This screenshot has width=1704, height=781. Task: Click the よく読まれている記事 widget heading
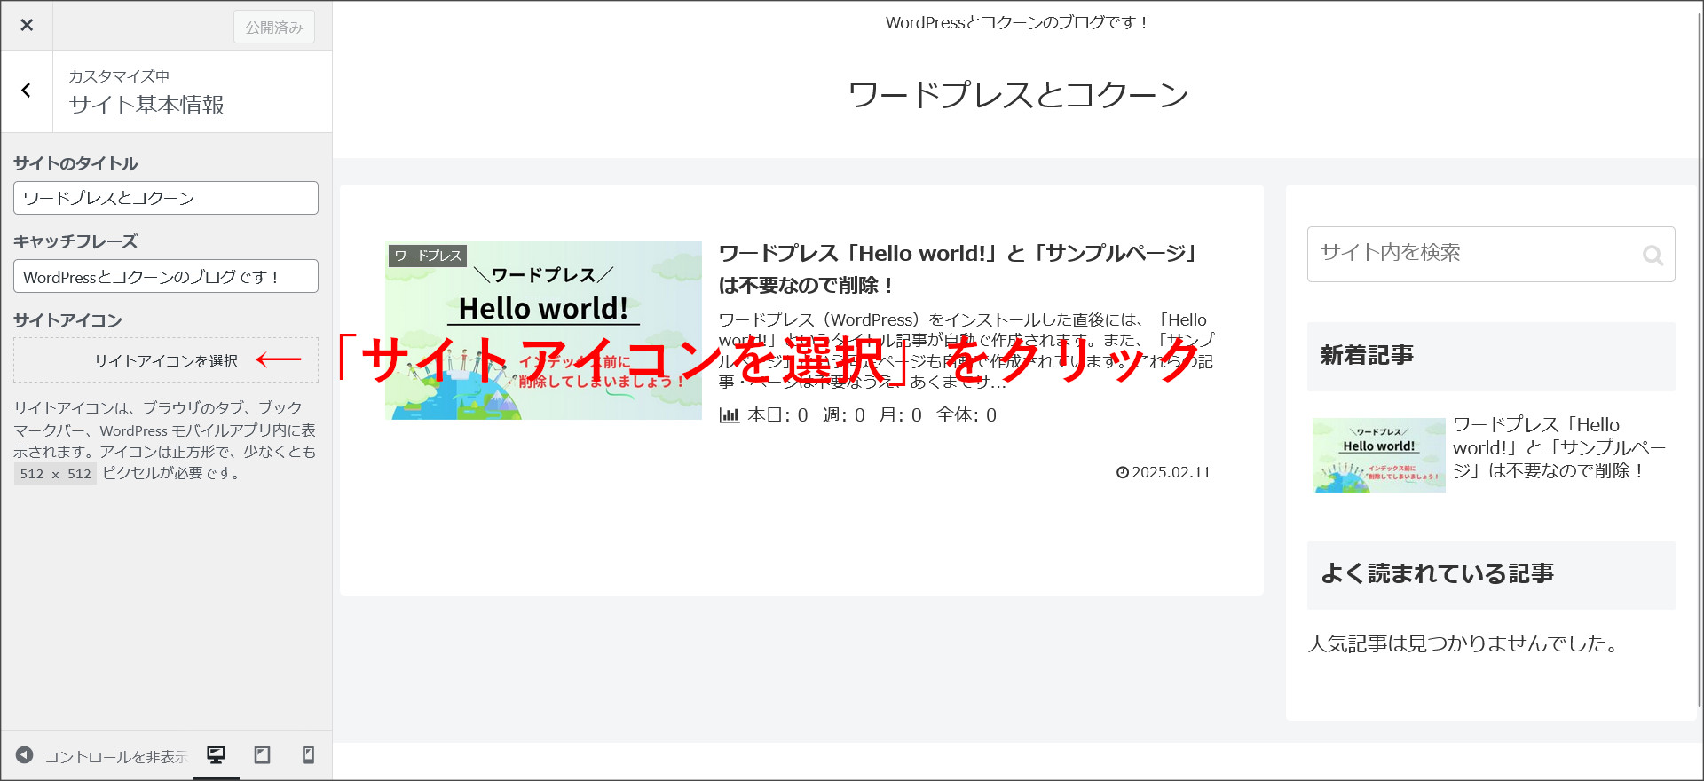1491,575
